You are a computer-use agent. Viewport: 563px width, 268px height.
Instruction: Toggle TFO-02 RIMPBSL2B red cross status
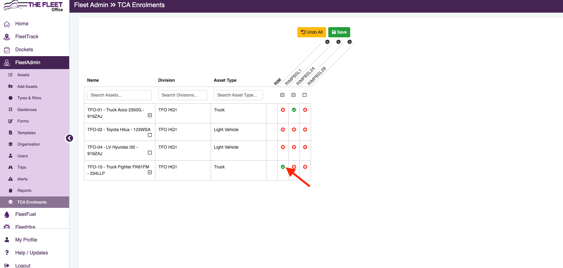coord(305,130)
